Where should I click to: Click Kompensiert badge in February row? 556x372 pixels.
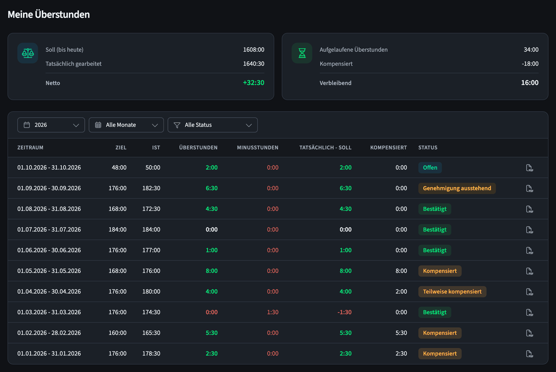(x=440, y=333)
